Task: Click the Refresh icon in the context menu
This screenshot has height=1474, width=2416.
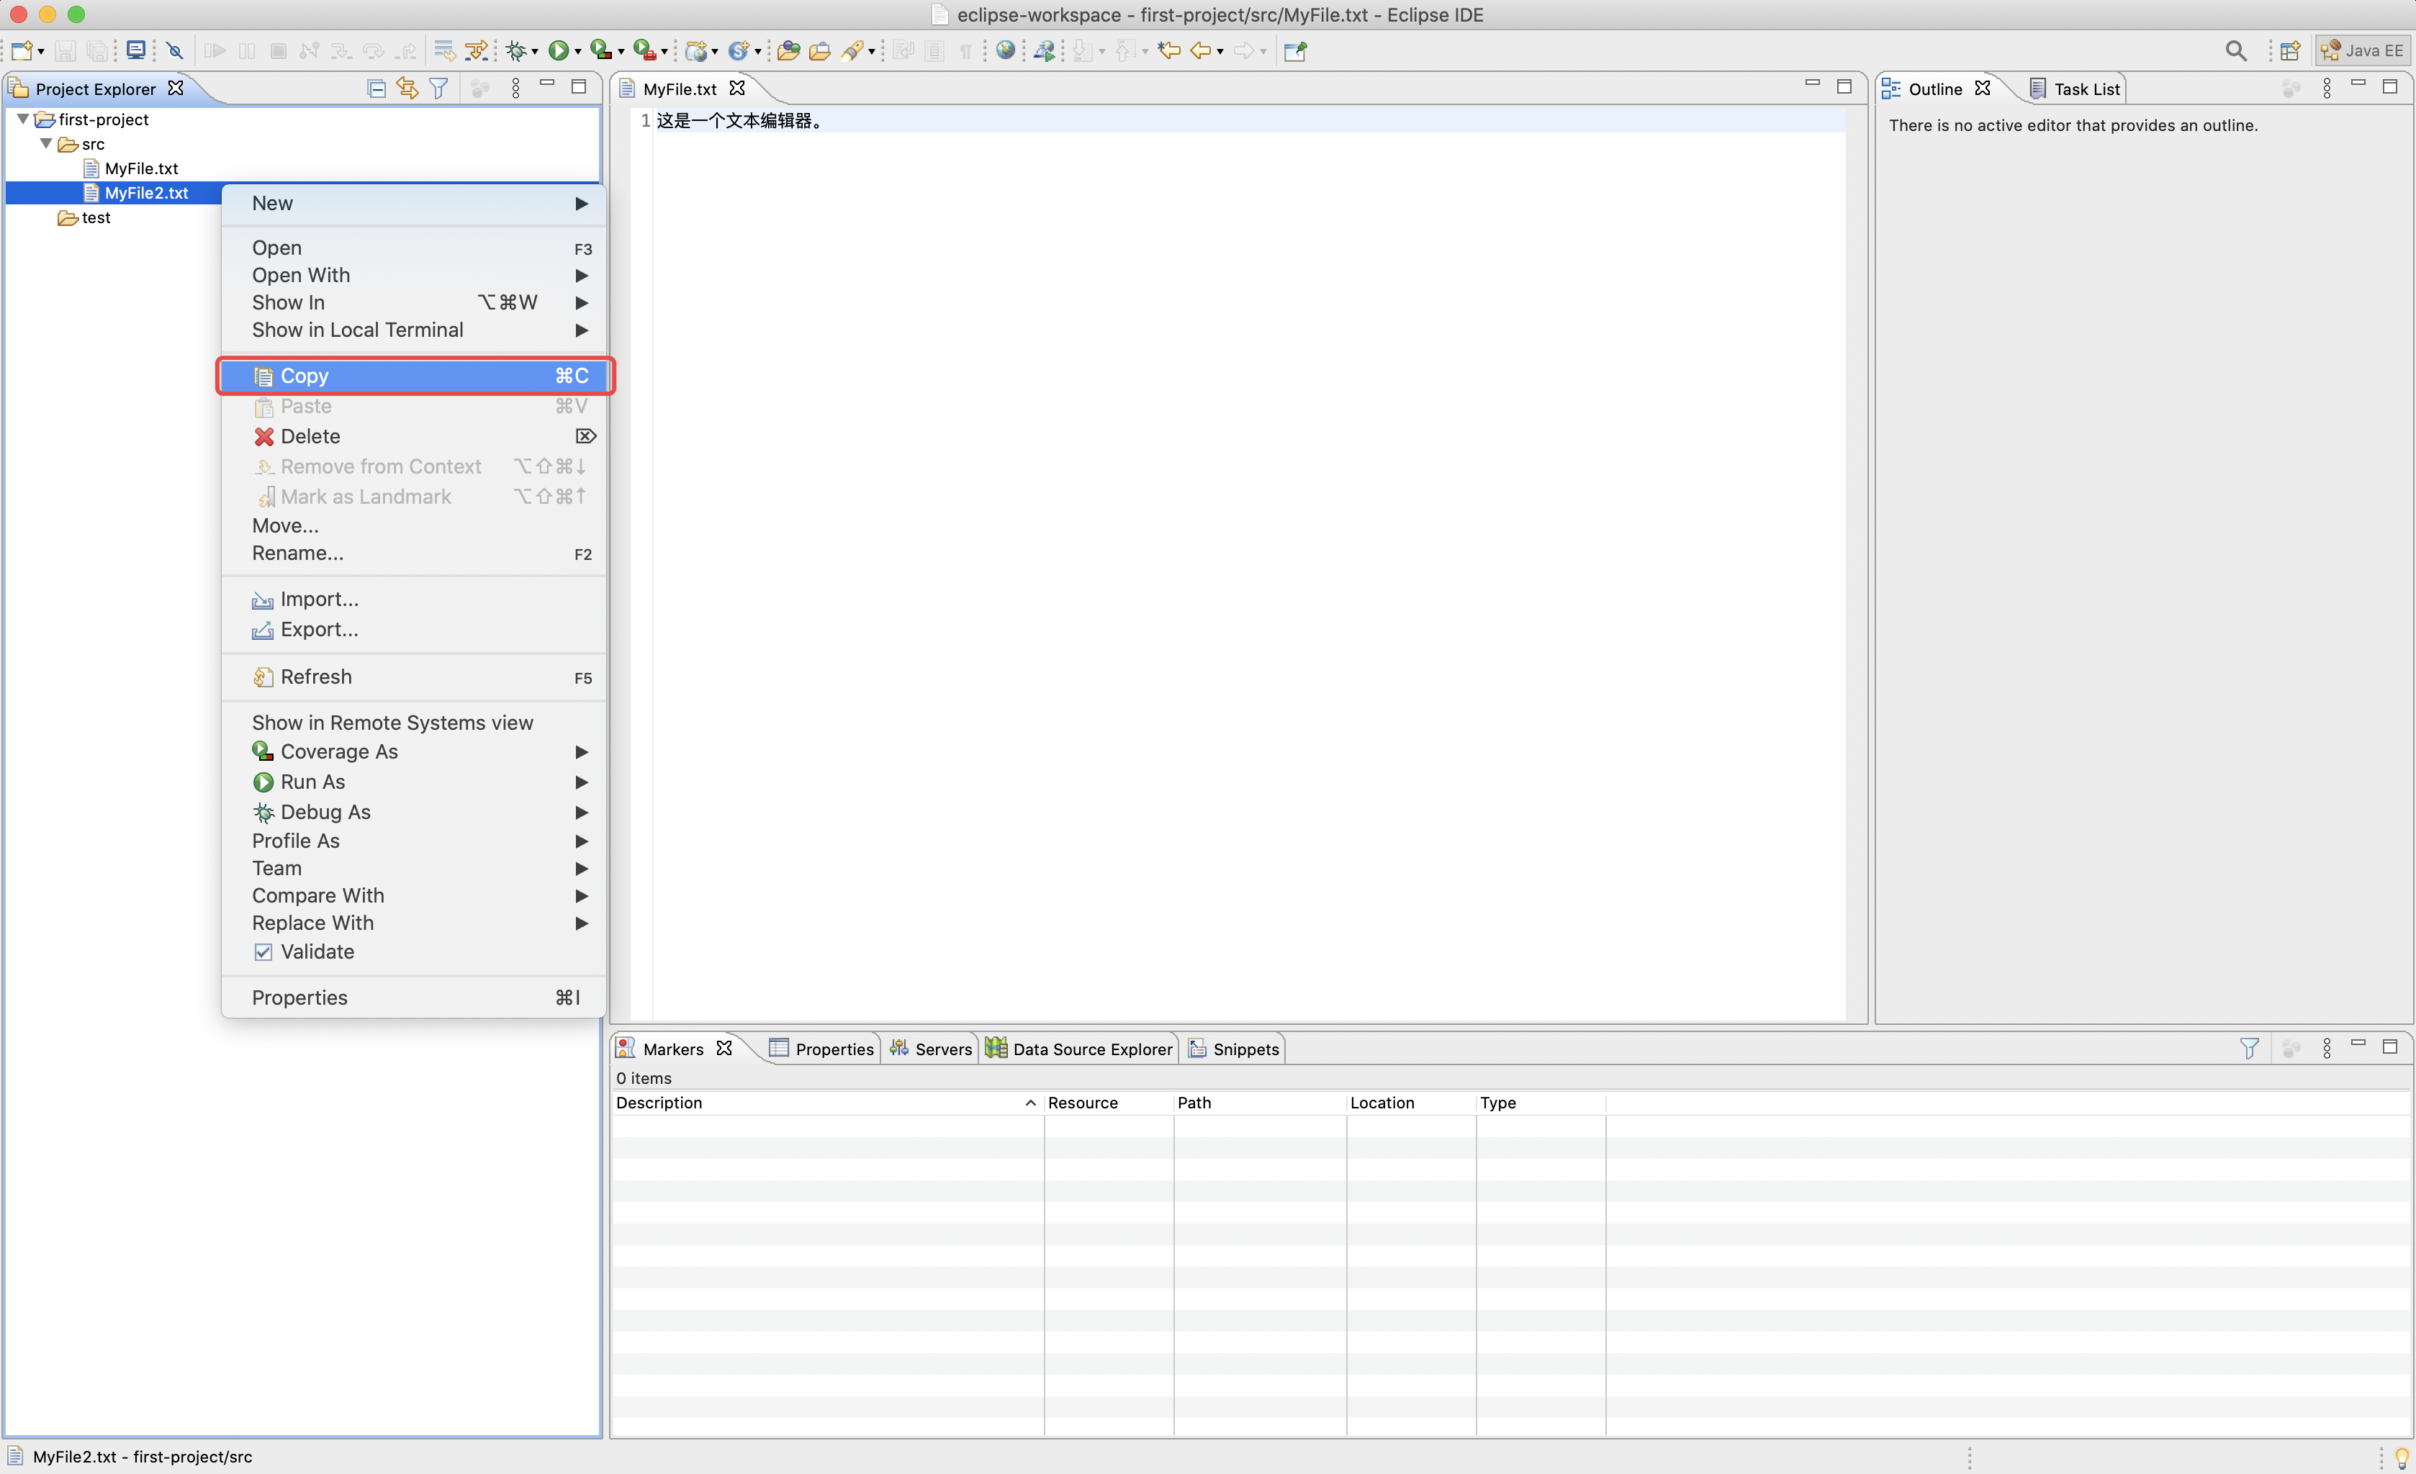Action: 263,677
